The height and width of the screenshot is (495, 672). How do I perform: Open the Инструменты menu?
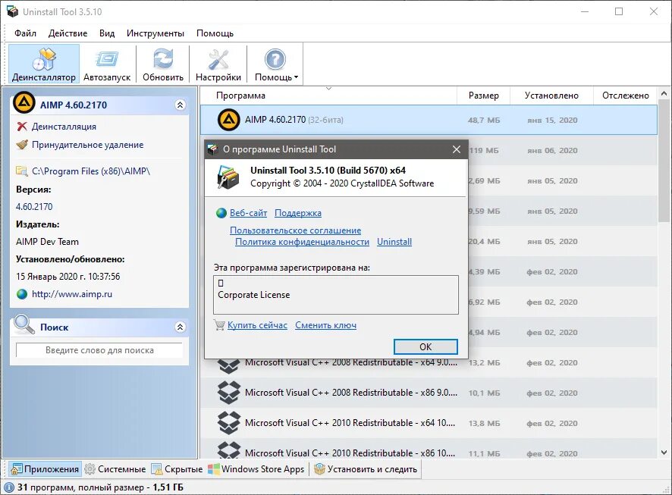tap(155, 33)
